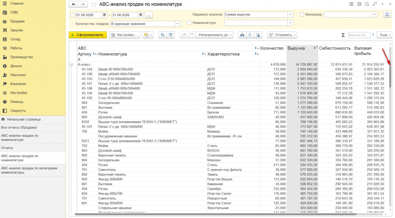The image size is (395, 218).
Task: Click Сформировать to generate report
Action: point(88,35)
